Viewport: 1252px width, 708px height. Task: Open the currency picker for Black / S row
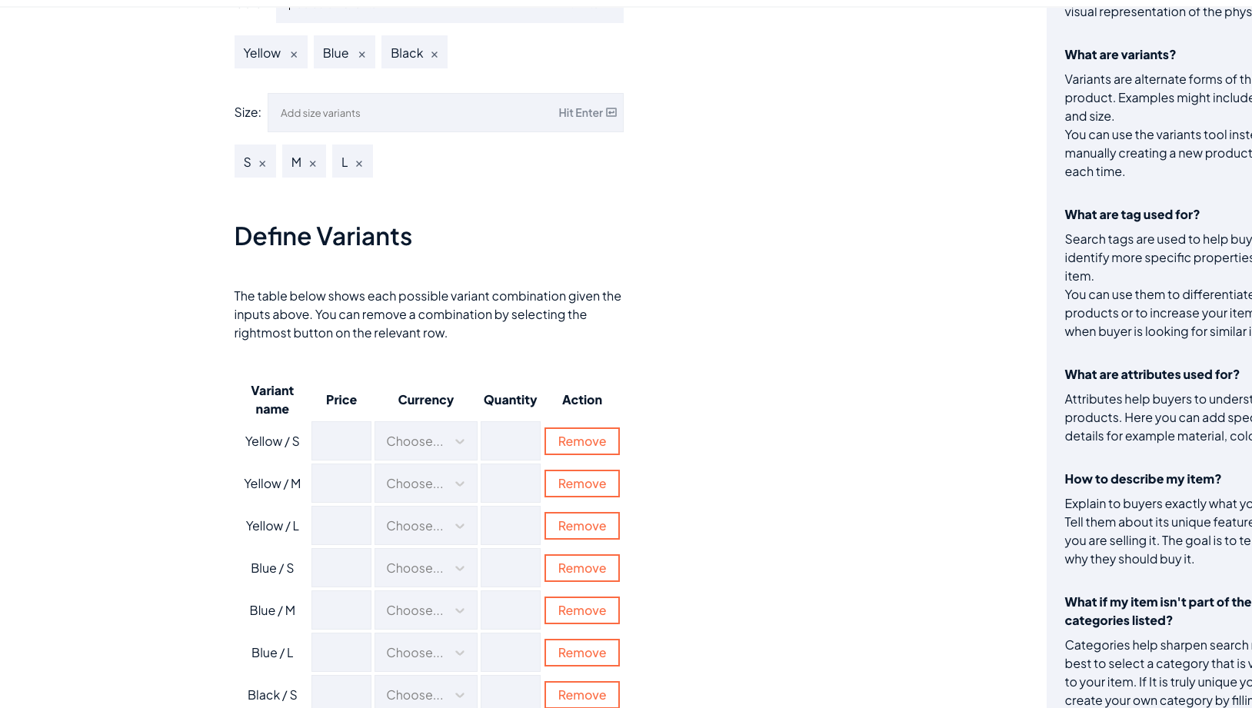[x=425, y=694]
